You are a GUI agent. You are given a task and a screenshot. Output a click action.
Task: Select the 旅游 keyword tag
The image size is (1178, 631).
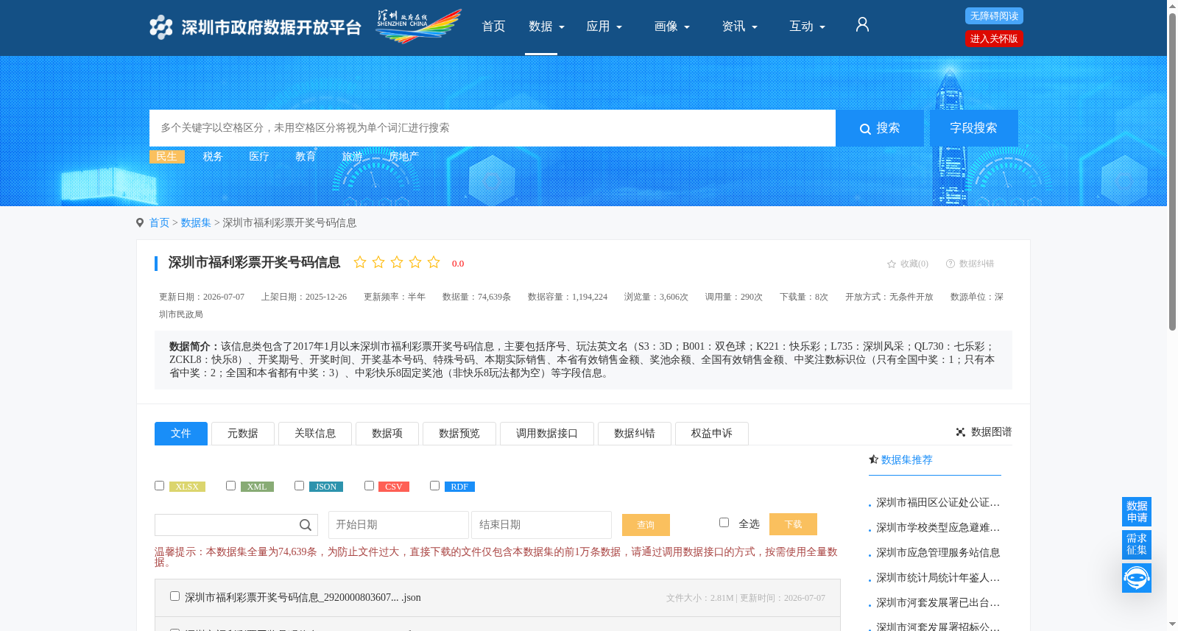point(352,157)
